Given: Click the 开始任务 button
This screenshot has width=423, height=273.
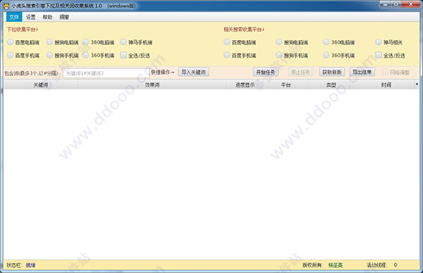Looking at the screenshot, I should [x=266, y=72].
